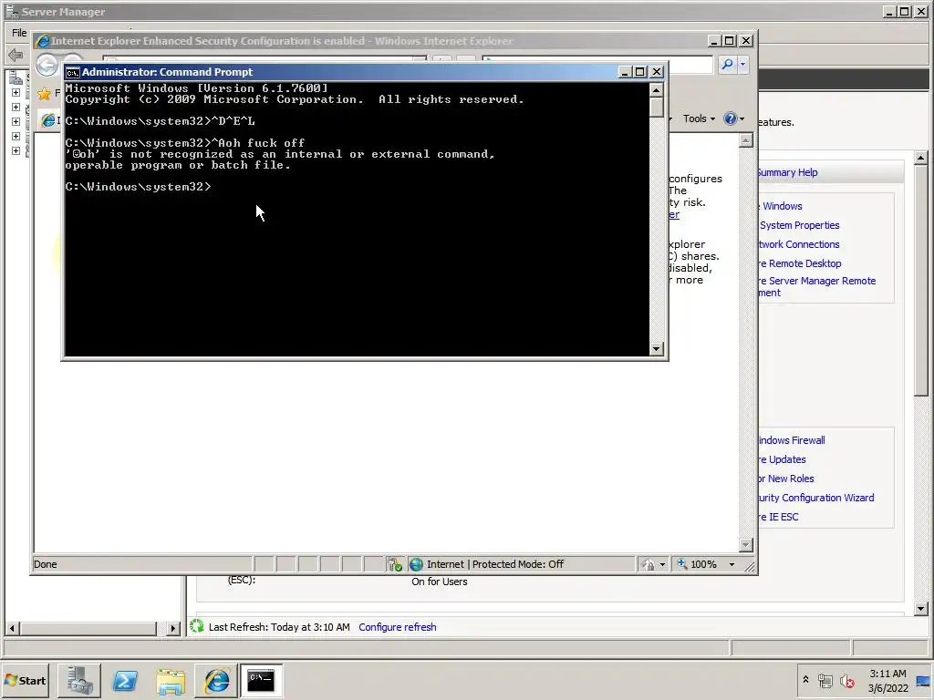Image resolution: width=934 pixels, height=700 pixels.
Task: Select the Command Prompt taskbar button
Action: 261,680
